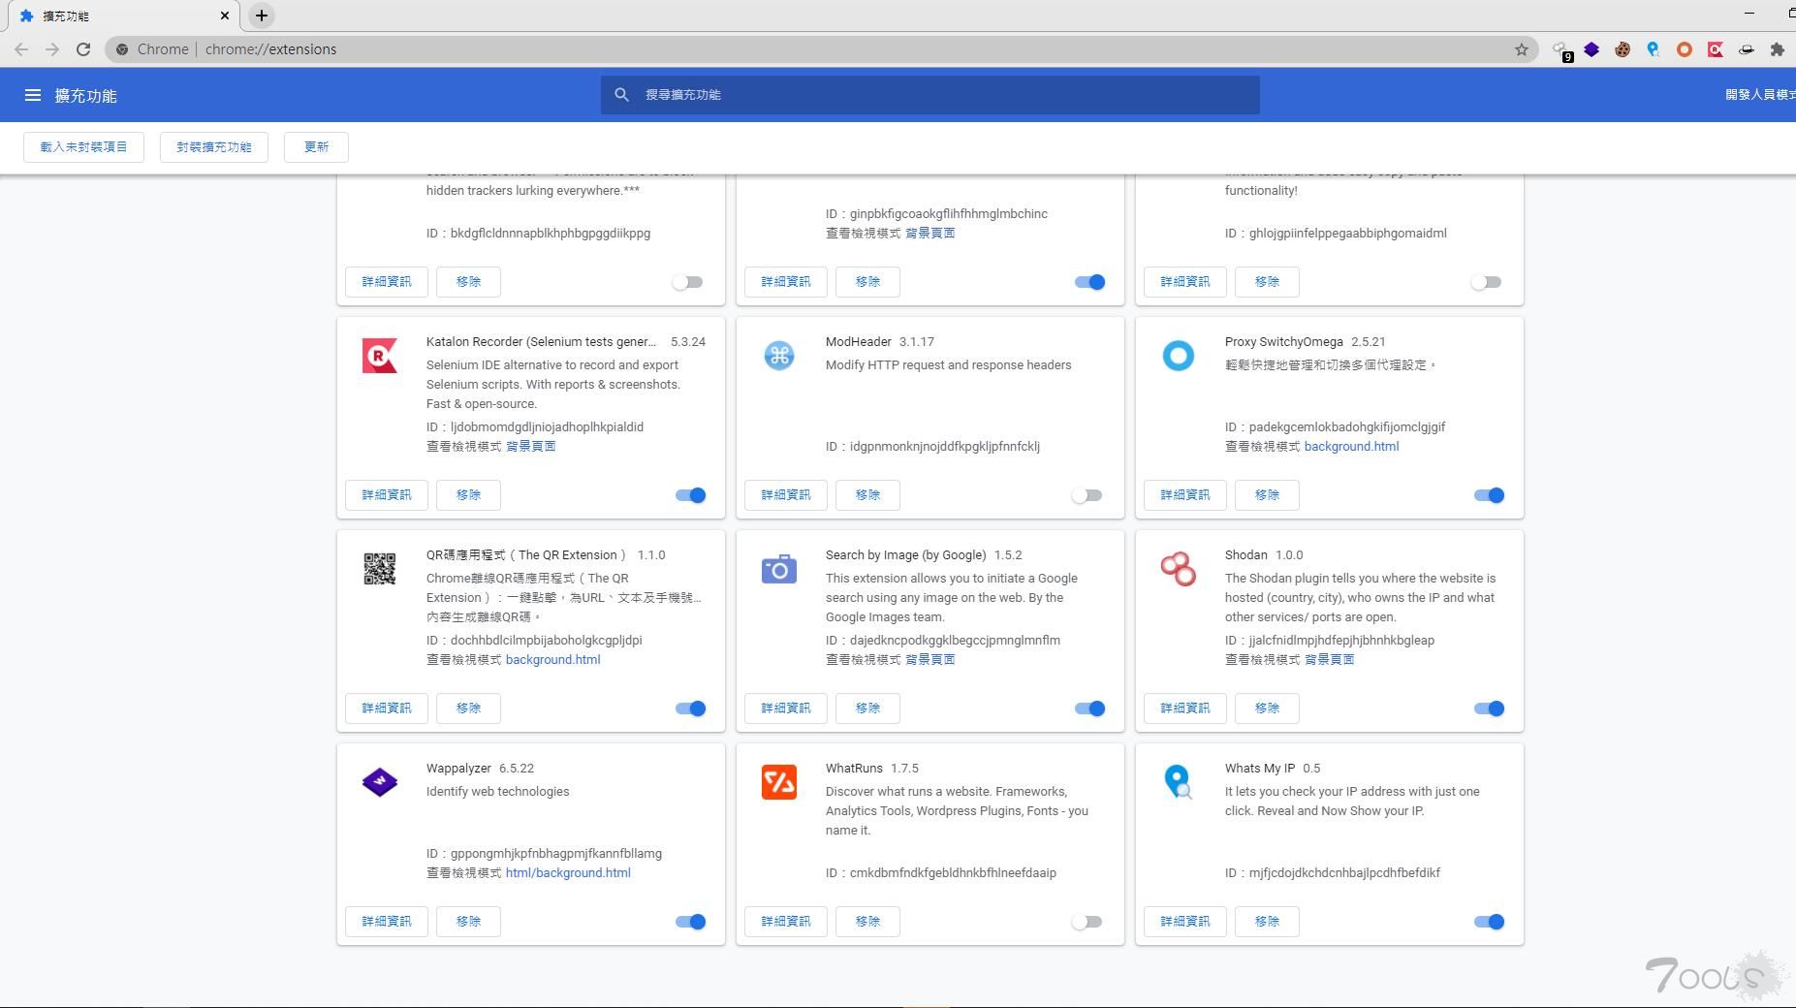Screen dimensions: 1796x1008
Task: Click 更新 button
Action: 316,147
